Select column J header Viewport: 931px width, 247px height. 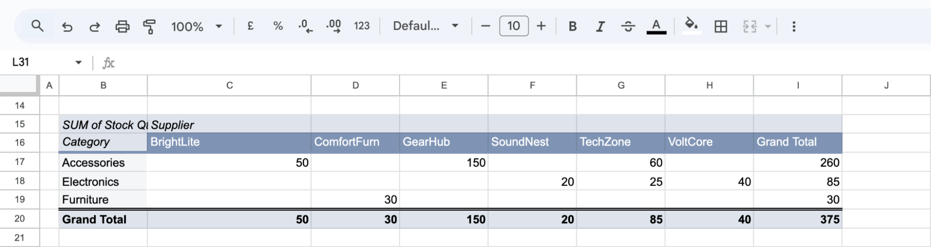point(886,85)
